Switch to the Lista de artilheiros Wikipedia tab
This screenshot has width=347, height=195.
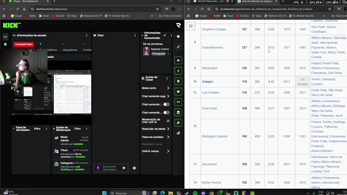(256, 1)
